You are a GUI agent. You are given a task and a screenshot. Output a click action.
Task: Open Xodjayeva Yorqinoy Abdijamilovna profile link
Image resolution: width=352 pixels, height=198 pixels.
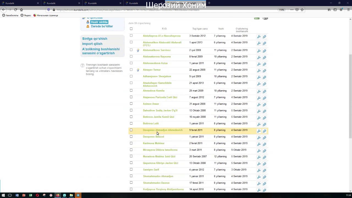click(x=163, y=189)
